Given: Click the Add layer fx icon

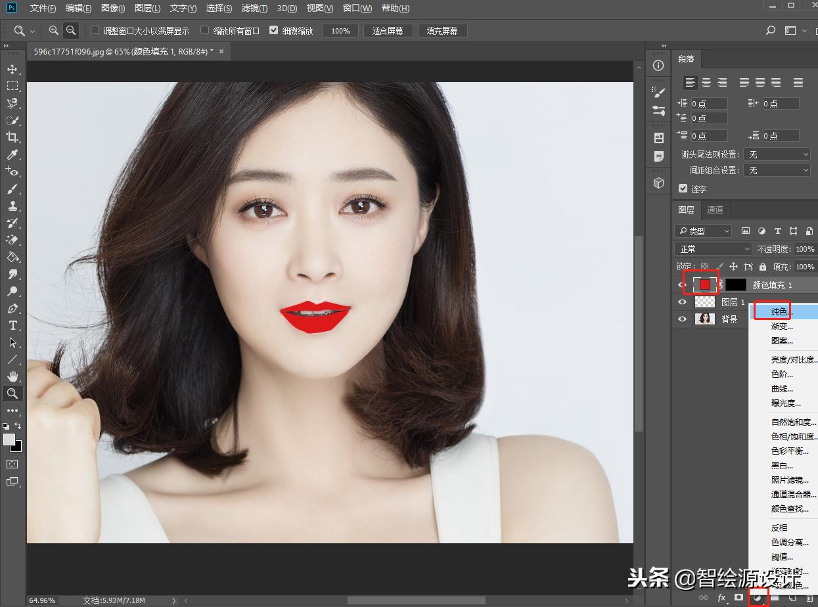Looking at the screenshot, I should pyautogui.click(x=721, y=598).
